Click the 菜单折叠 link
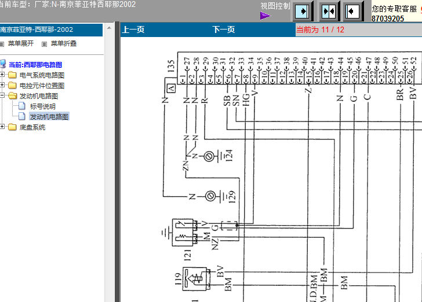The width and height of the screenshot is (422, 302). [64, 43]
